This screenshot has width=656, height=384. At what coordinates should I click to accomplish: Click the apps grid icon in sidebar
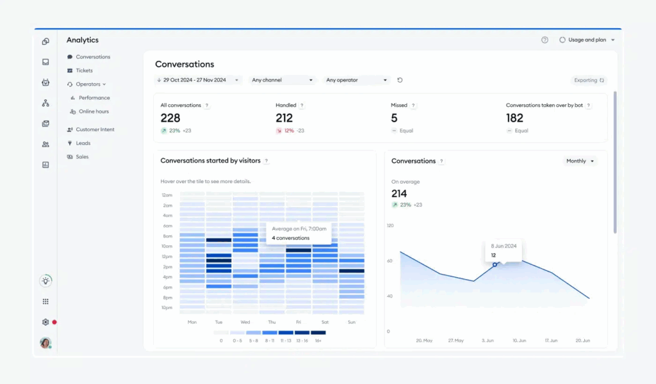pyautogui.click(x=45, y=301)
